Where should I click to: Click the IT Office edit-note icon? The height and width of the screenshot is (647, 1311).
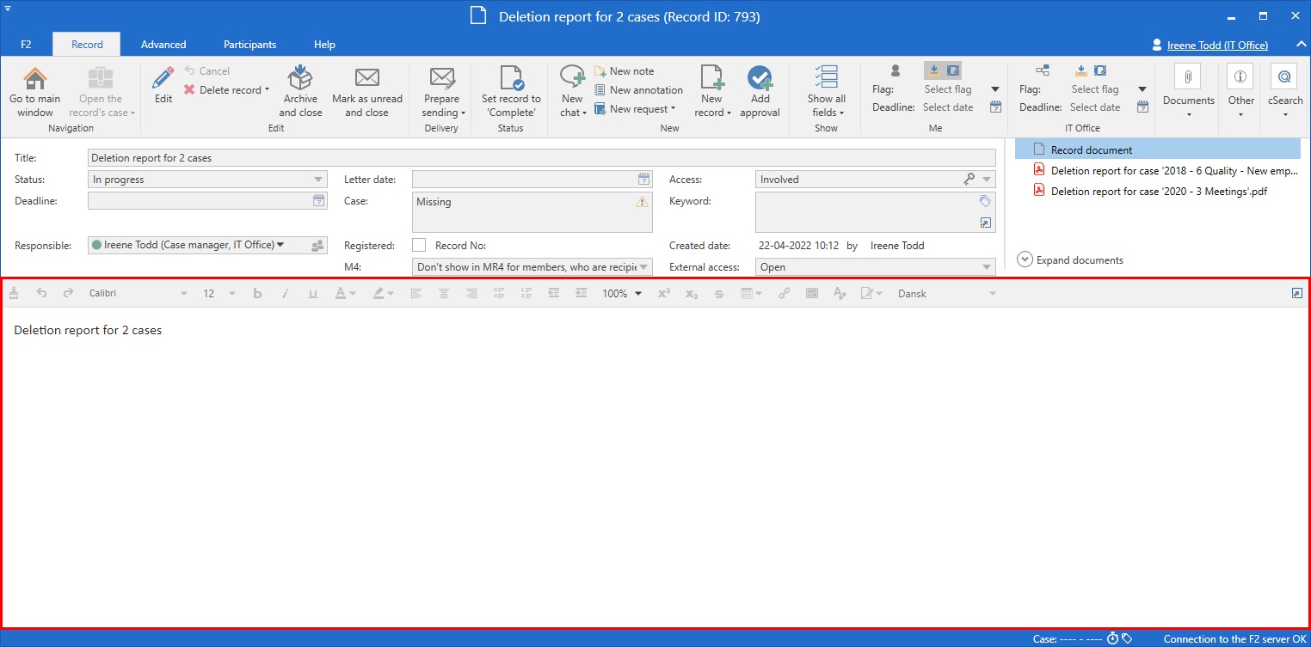(1099, 70)
